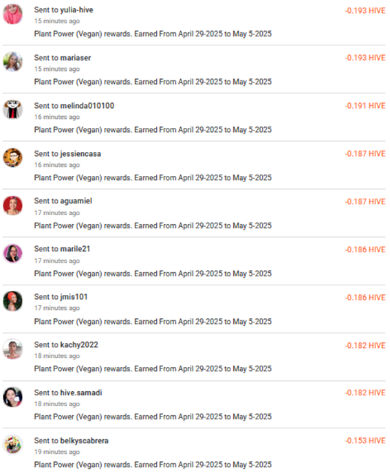Image resolution: width=390 pixels, height=475 pixels.
Task: Select jmis101's avatar thumbnail
Action: pos(13,301)
